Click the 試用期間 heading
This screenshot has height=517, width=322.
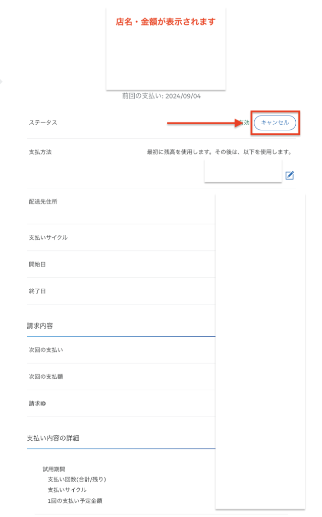click(54, 469)
